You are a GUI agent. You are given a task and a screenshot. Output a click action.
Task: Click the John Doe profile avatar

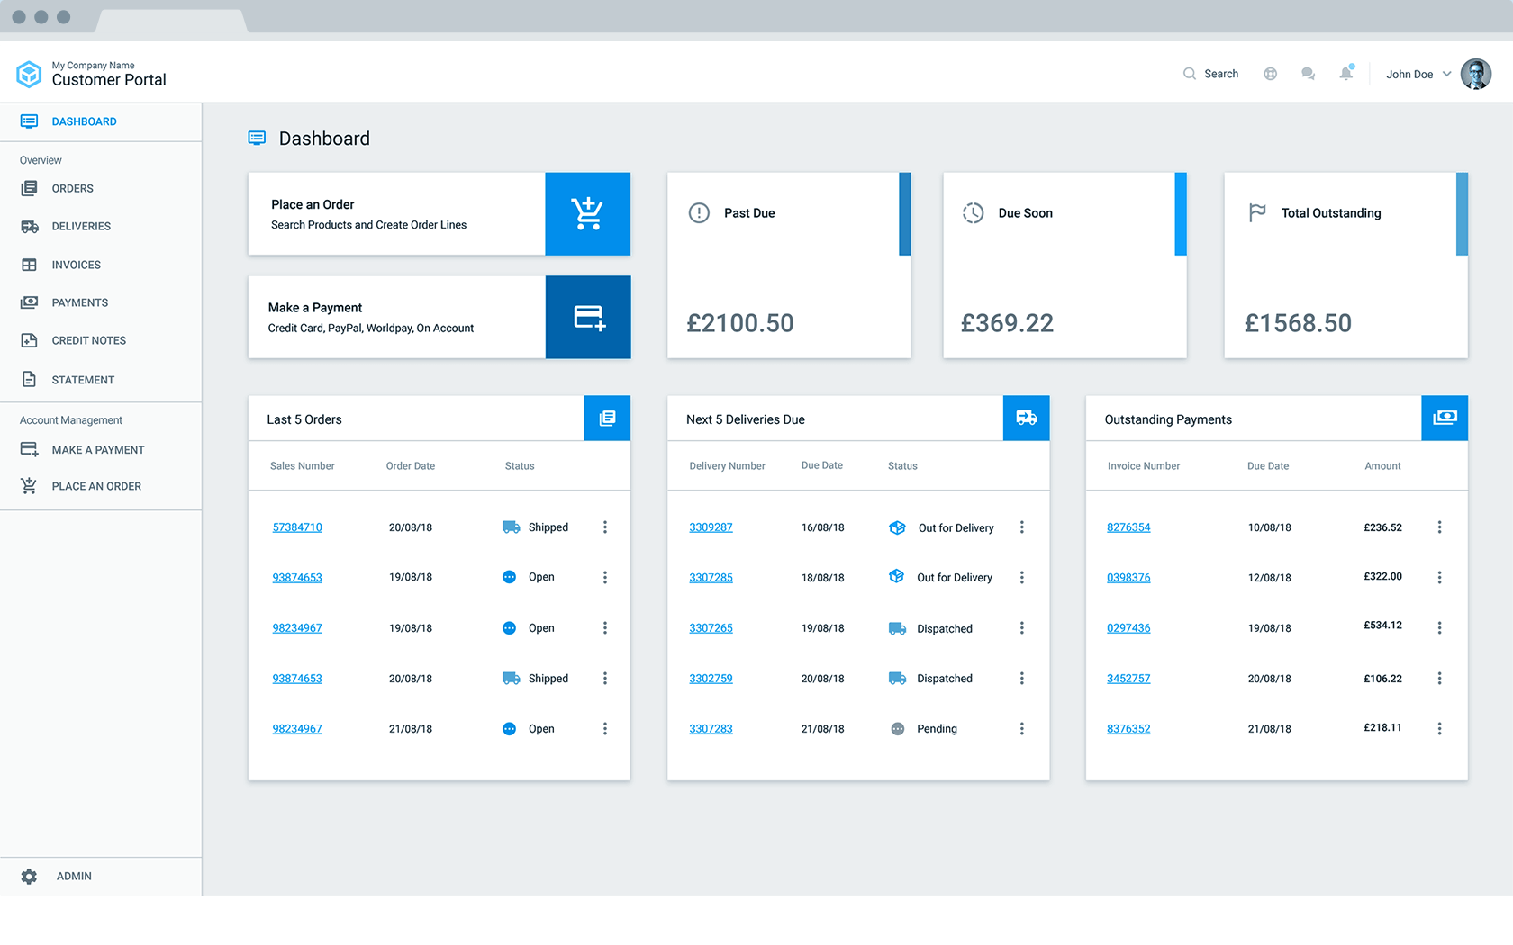tap(1476, 74)
